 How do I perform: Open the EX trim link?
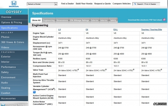coord(87,30)
